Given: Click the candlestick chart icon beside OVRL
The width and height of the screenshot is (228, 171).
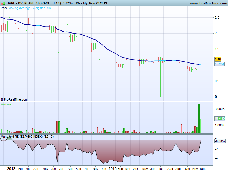Looking at the screenshot, I should (x=3, y=3).
